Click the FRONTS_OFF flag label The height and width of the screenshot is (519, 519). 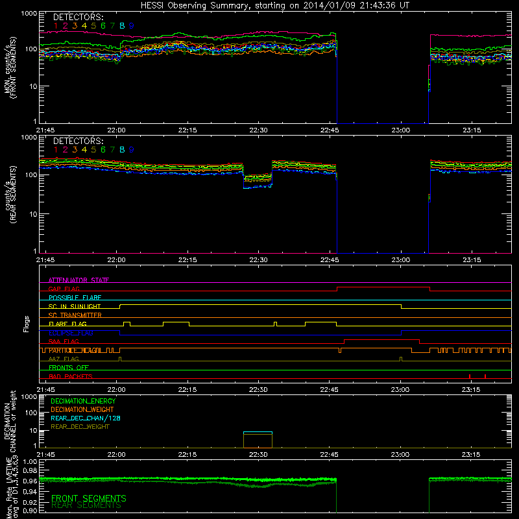[x=69, y=367]
